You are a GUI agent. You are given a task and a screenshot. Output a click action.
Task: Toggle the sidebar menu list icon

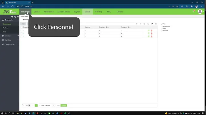(x=18, y=17)
